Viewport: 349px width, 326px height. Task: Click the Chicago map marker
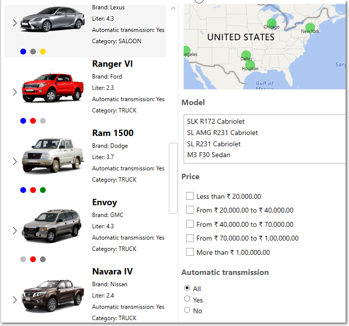[272, 23]
